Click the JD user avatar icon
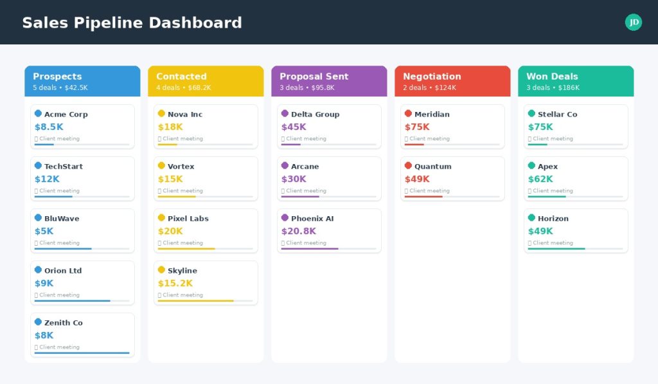This screenshot has height=384, width=658. [x=634, y=23]
